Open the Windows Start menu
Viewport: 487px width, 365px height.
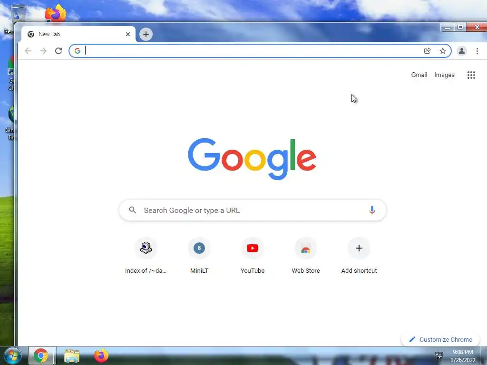click(13, 355)
